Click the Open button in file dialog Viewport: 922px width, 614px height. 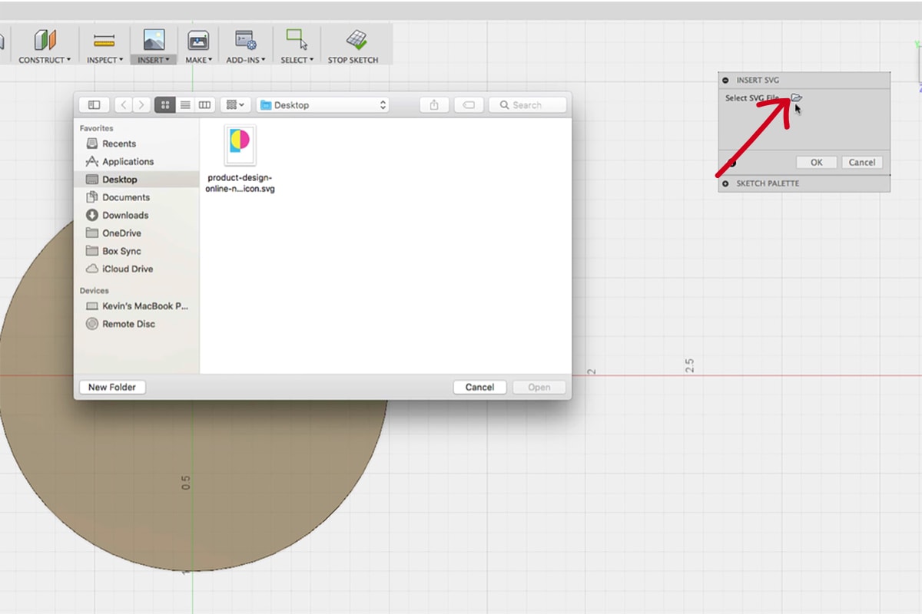[x=539, y=388]
